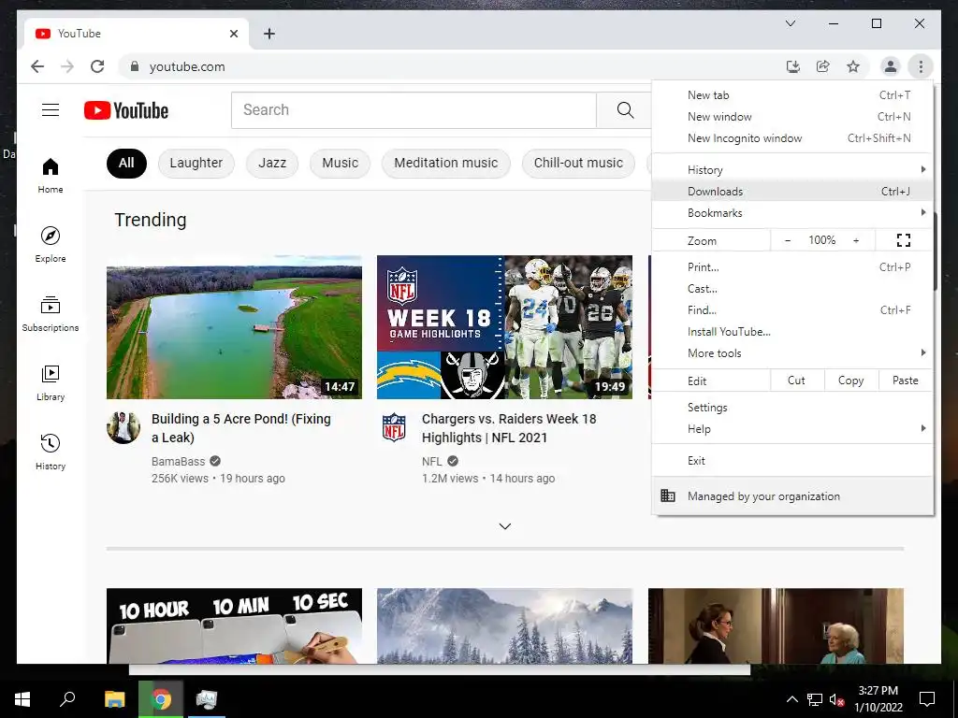Image resolution: width=958 pixels, height=718 pixels.
Task: Click the padlock site info icon
Action: pos(135,66)
